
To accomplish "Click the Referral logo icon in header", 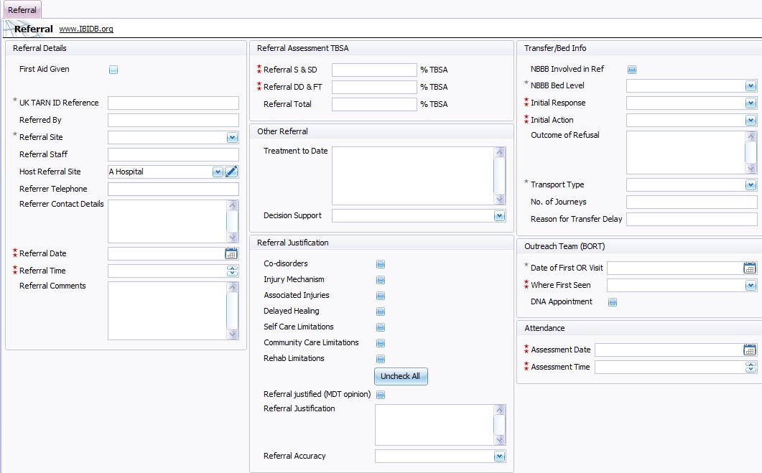I will [x=9, y=29].
